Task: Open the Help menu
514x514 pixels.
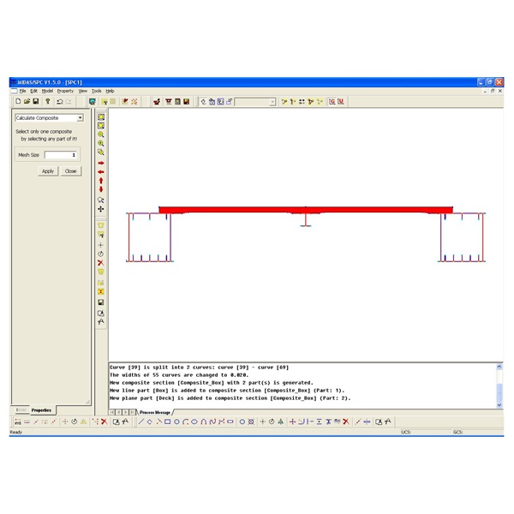Action: click(110, 91)
